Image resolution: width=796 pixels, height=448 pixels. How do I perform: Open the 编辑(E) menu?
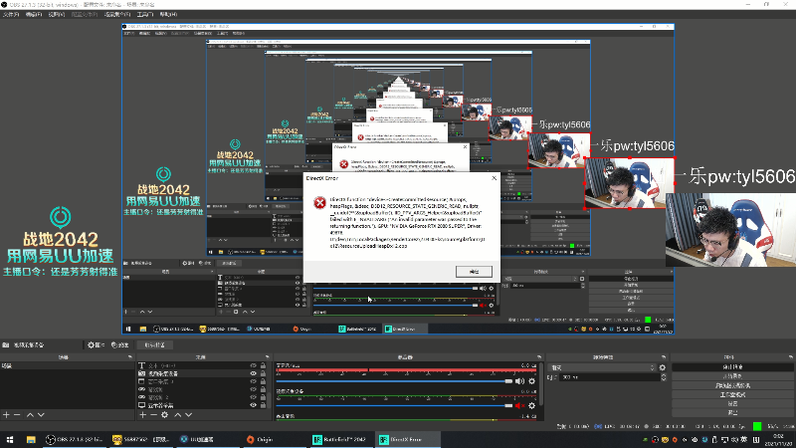click(34, 14)
